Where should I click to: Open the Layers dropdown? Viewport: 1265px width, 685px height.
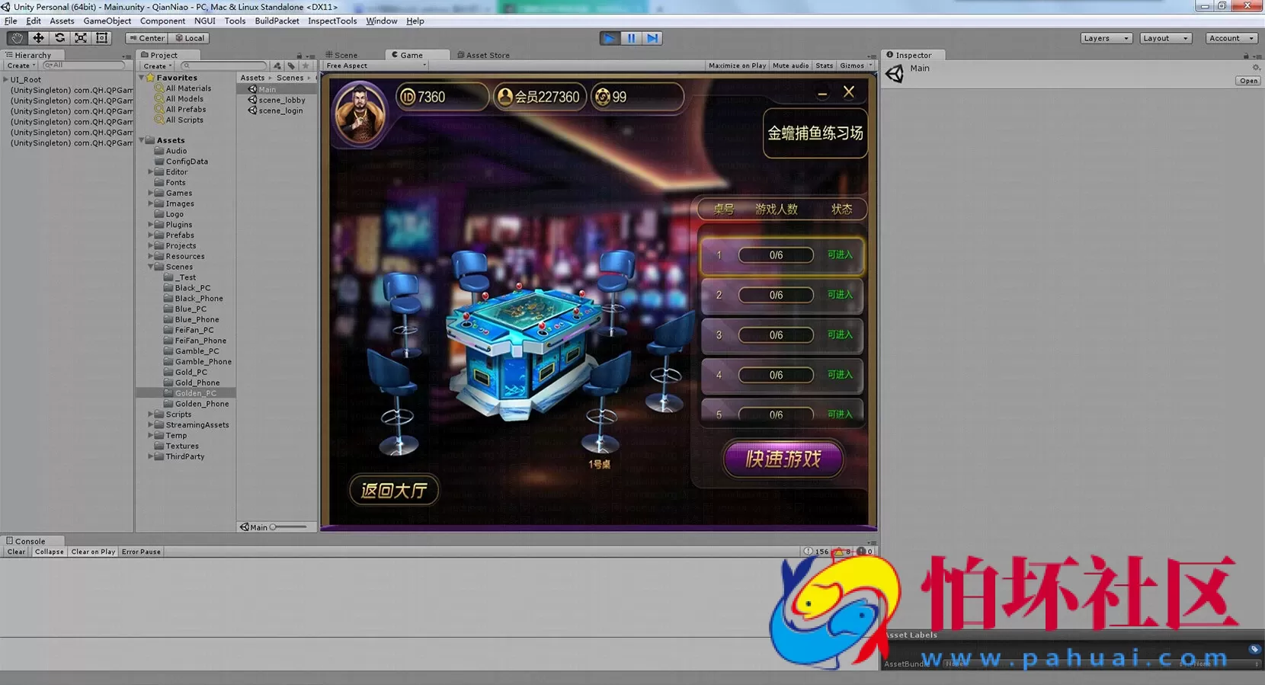(1106, 38)
